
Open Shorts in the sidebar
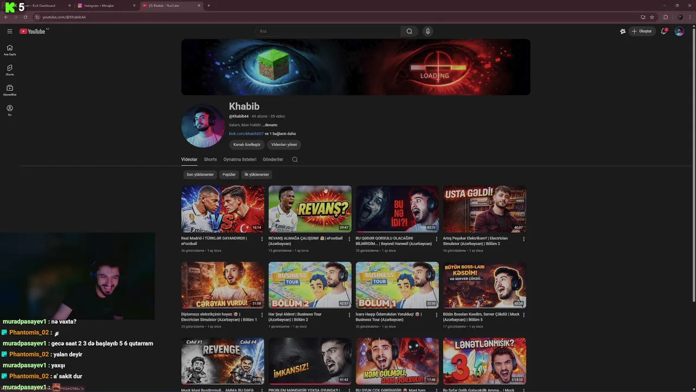pos(10,70)
